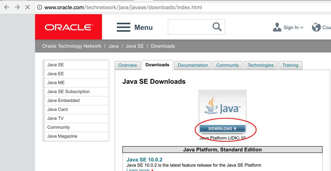
Task: Select the Community tab
Action: pyautogui.click(x=228, y=65)
